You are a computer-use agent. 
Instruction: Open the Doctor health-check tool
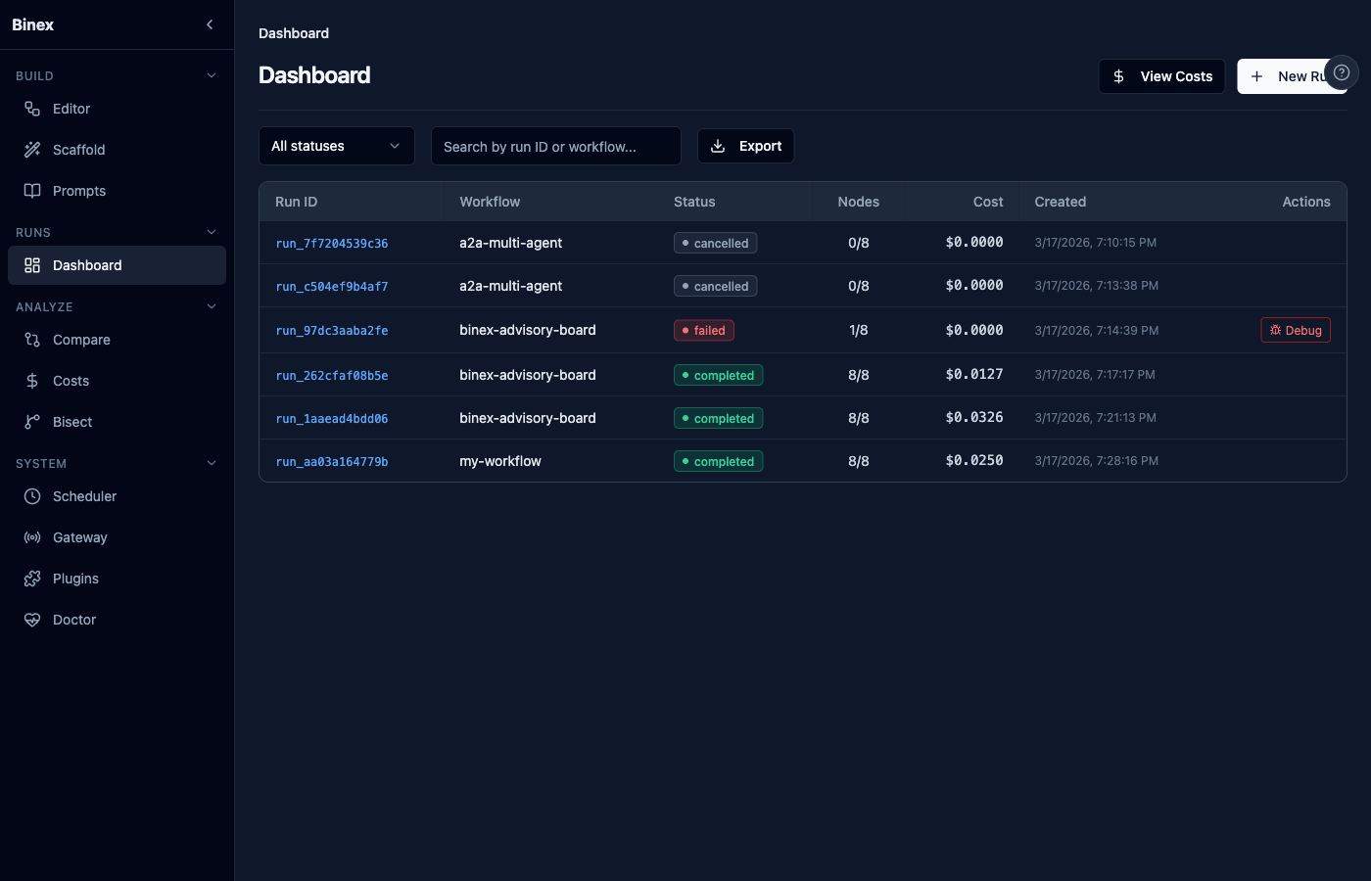(x=32, y=619)
